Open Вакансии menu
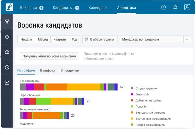Viewport: 195px width, 129px height. (28, 8)
